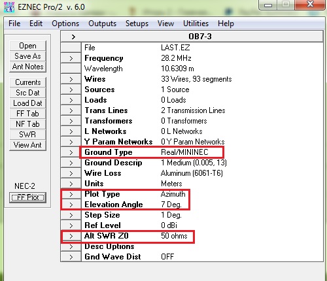Click the Ant Notes button

pos(27,67)
